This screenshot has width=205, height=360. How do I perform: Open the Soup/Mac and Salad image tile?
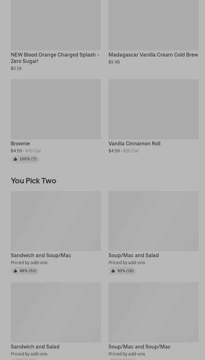click(x=153, y=221)
